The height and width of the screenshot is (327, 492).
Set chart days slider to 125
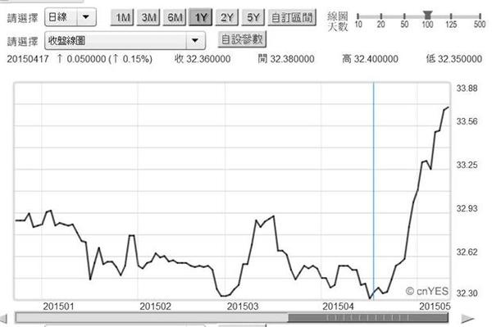click(451, 16)
